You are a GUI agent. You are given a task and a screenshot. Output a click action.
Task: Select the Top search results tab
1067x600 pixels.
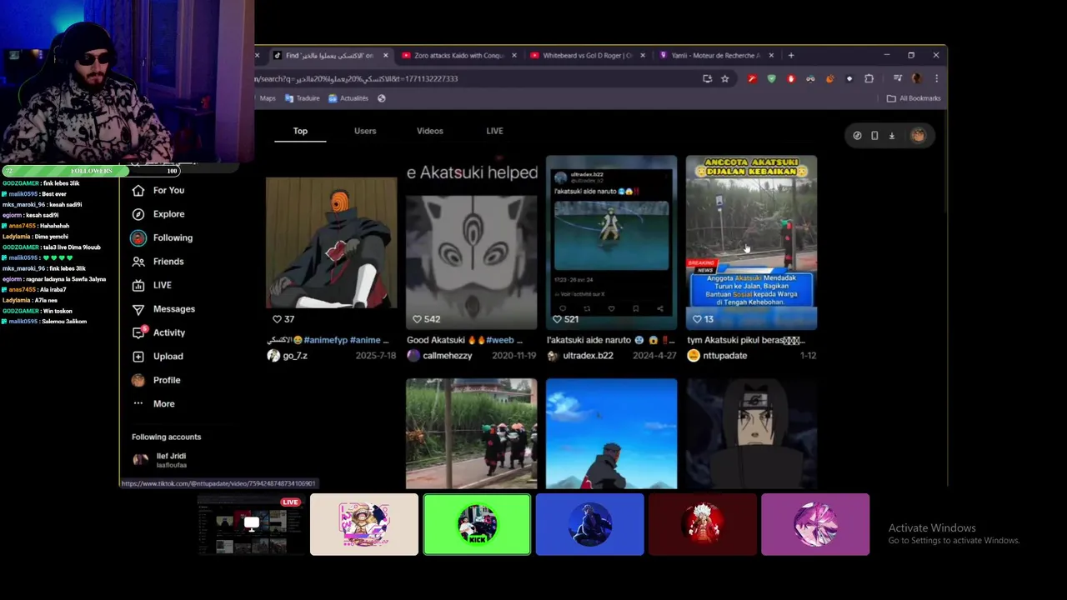point(300,131)
